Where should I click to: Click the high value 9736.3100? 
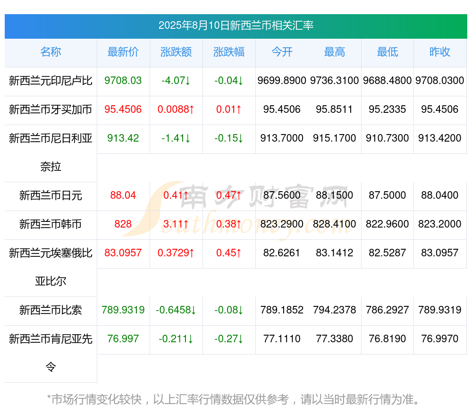click(335, 81)
